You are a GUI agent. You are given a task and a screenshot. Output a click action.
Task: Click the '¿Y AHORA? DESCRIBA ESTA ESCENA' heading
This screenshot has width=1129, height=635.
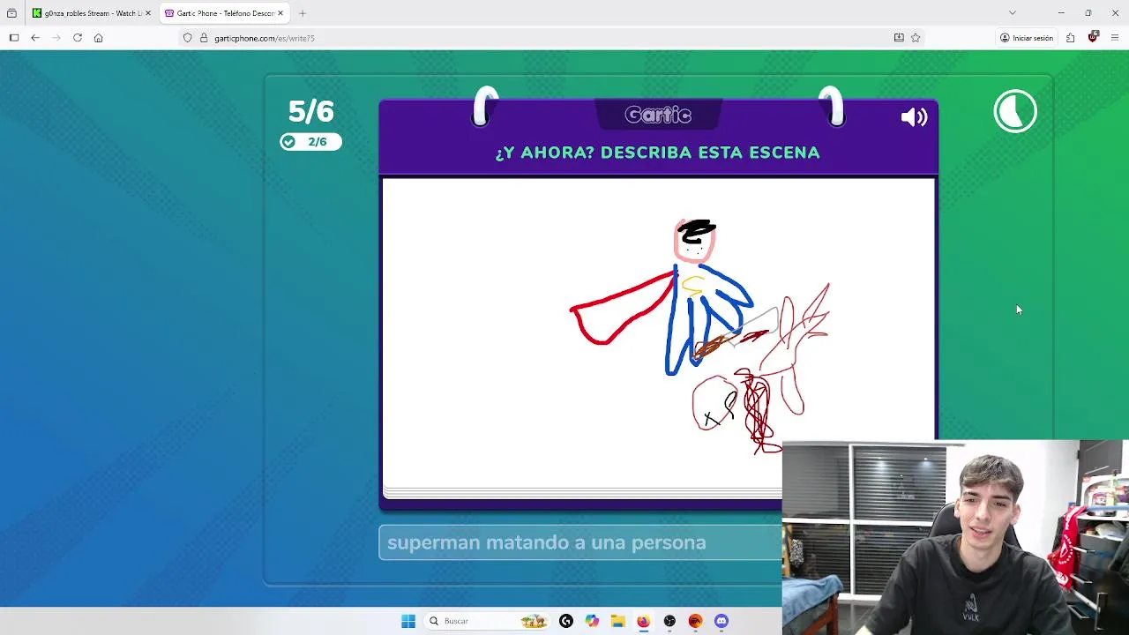click(x=657, y=153)
